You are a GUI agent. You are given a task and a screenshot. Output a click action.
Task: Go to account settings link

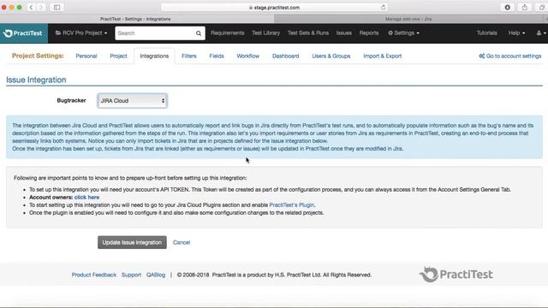point(510,56)
